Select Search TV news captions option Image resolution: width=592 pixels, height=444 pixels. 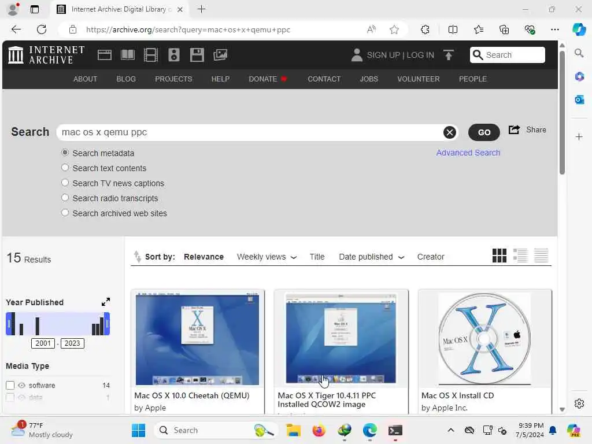tap(65, 183)
